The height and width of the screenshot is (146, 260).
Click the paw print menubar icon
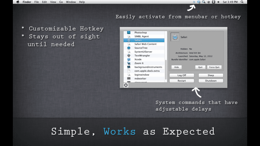pos(209,2)
